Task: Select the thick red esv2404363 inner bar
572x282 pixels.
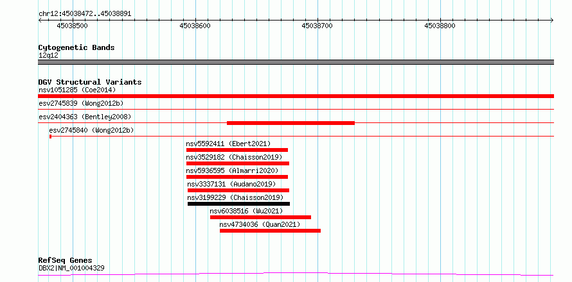Action: [x=290, y=123]
